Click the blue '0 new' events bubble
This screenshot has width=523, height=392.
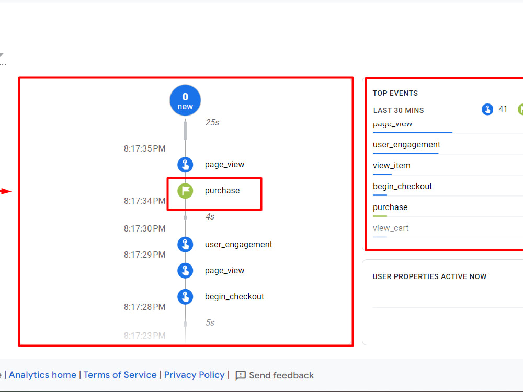[185, 100]
